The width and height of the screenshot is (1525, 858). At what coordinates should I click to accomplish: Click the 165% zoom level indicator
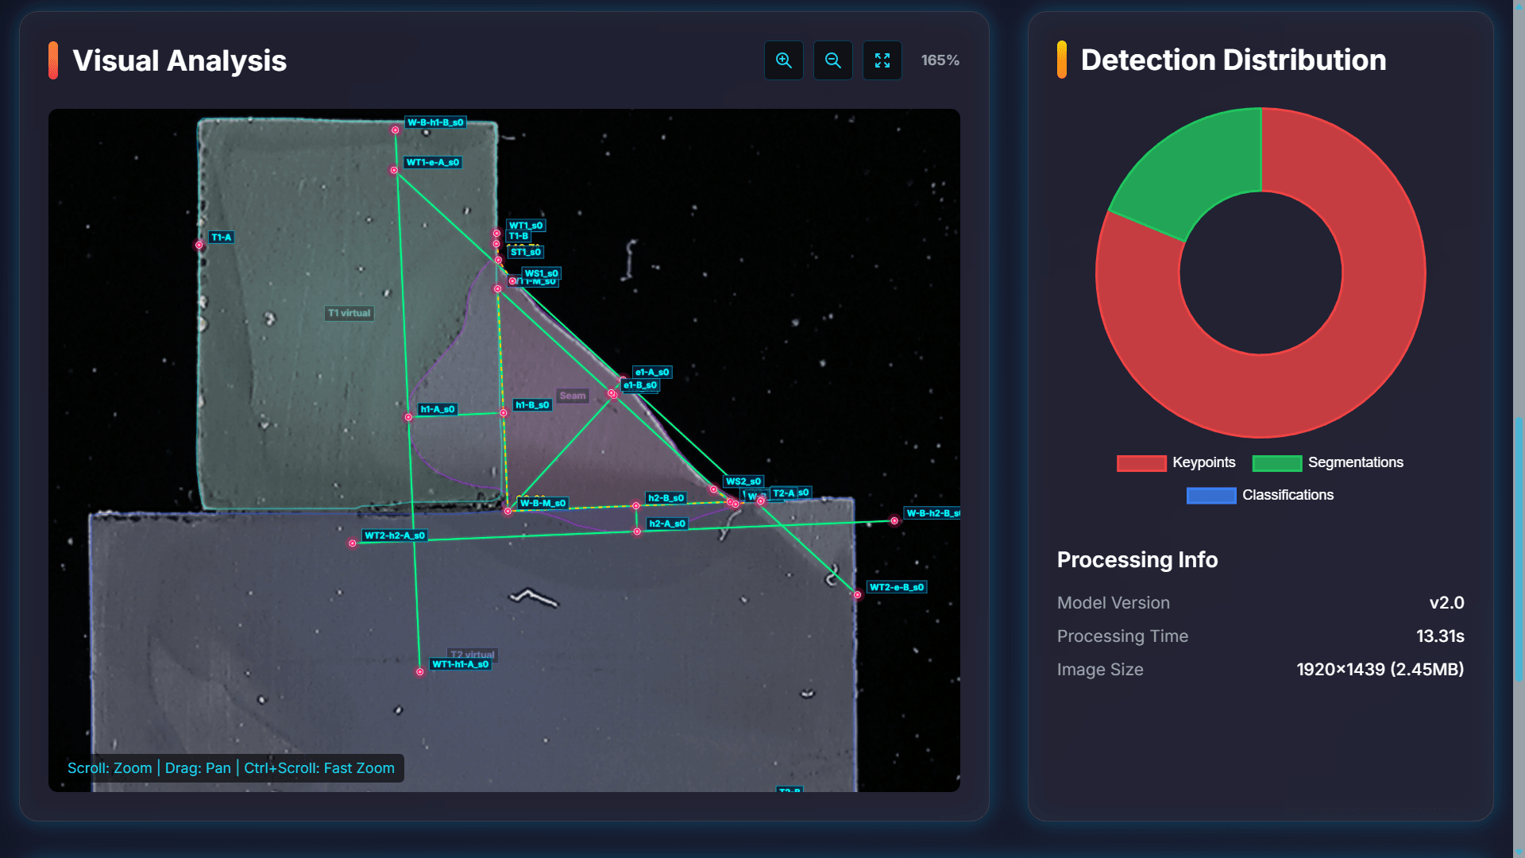pos(940,60)
